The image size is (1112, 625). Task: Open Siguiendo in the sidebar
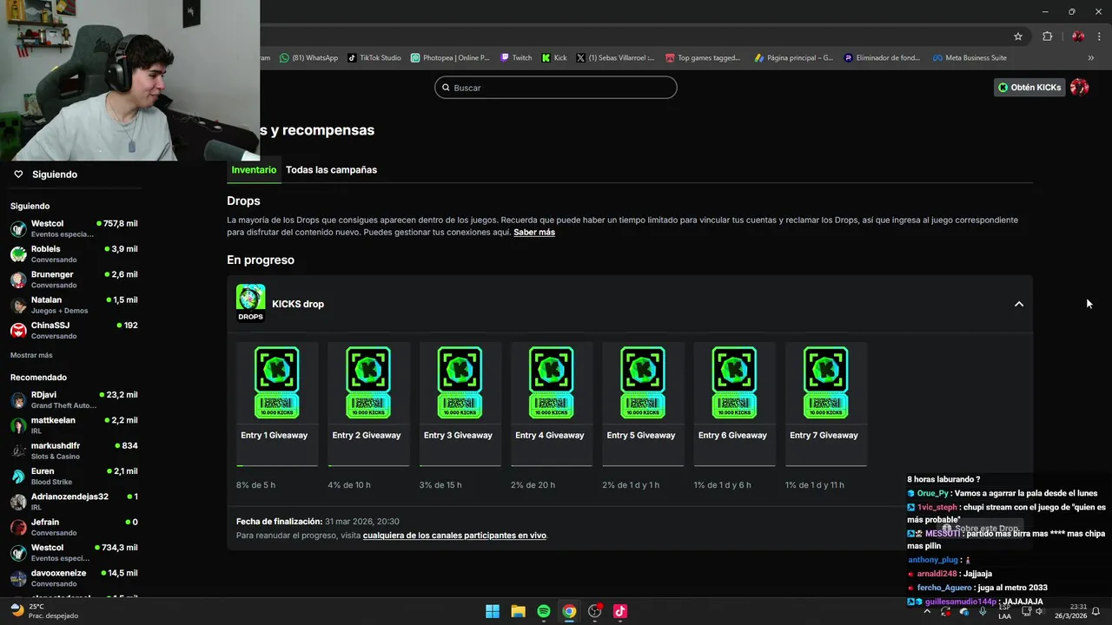click(x=55, y=174)
